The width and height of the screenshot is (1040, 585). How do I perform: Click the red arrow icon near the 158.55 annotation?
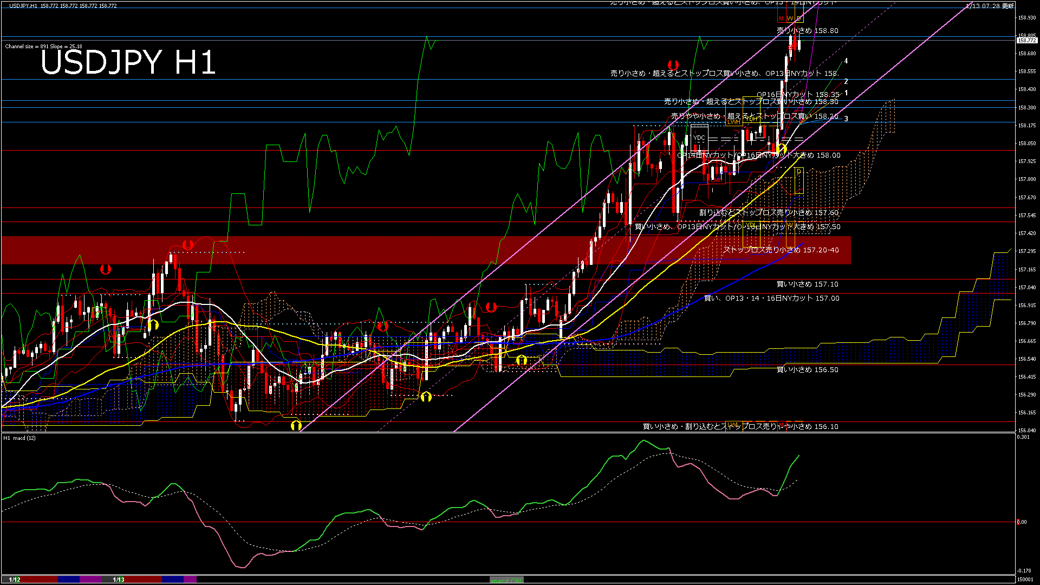pos(673,64)
